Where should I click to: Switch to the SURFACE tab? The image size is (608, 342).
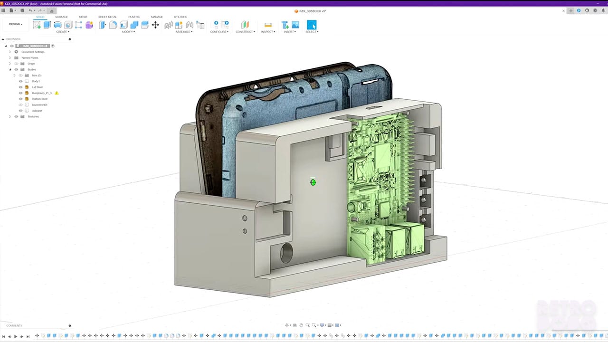(x=61, y=17)
